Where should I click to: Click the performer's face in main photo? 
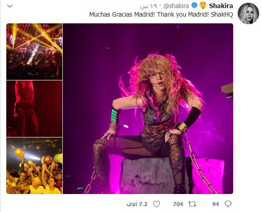point(160,80)
